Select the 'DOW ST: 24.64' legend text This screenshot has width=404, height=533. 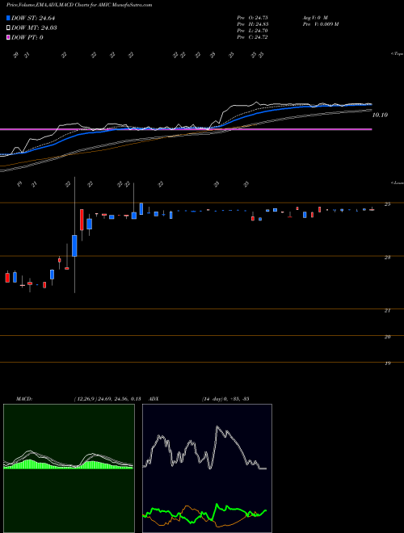pos(33,19)
